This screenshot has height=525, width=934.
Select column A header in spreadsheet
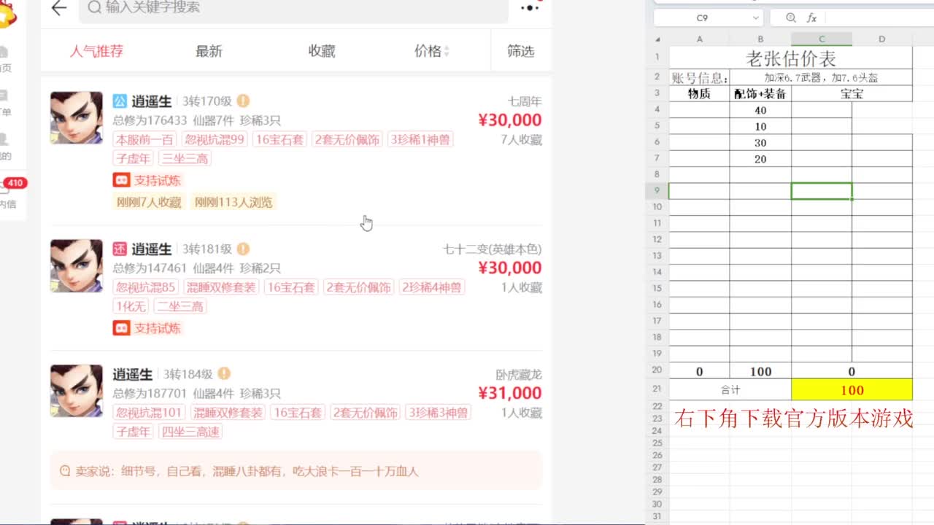(x=699, y=39)
